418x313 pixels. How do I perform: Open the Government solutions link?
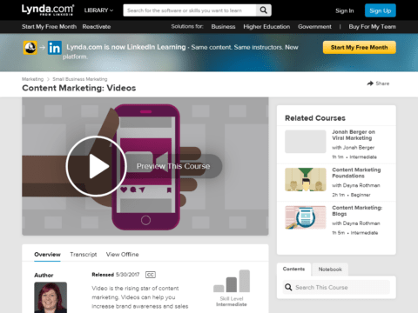[314, 27]
